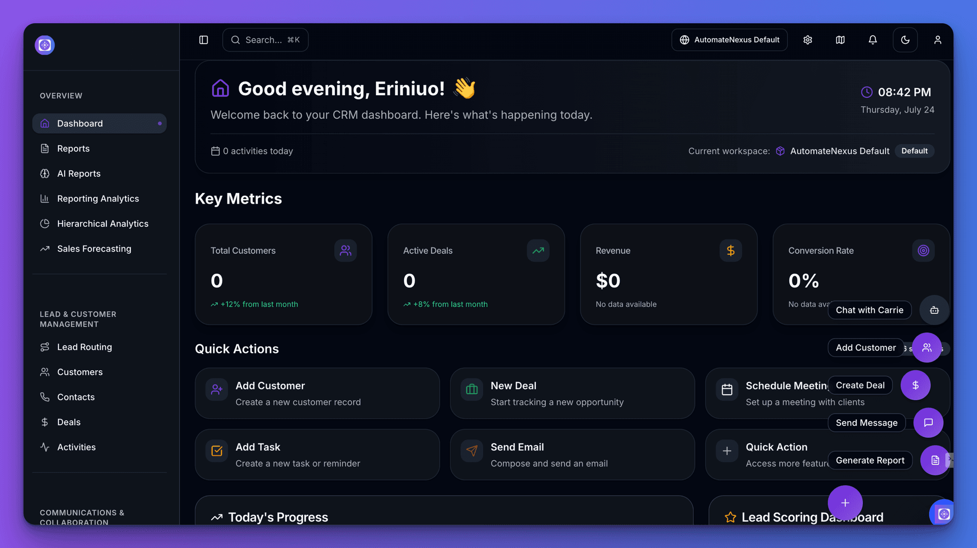Click the floating dollar action icon

(x=915, y=385)
